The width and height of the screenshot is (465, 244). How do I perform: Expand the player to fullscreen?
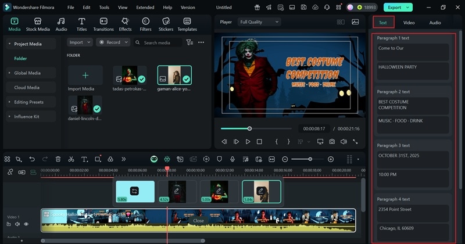click(x=355, y=142)
